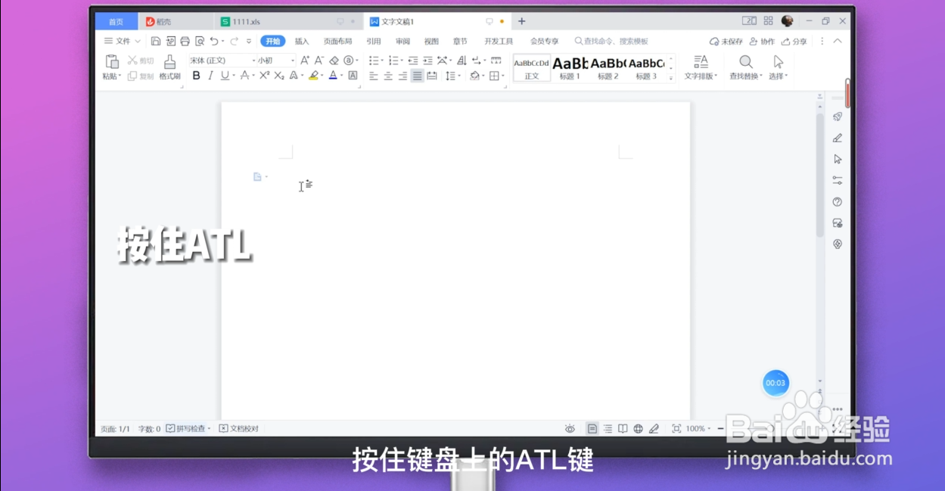Click the eye icon in the status bar

[x=570, y=428]
